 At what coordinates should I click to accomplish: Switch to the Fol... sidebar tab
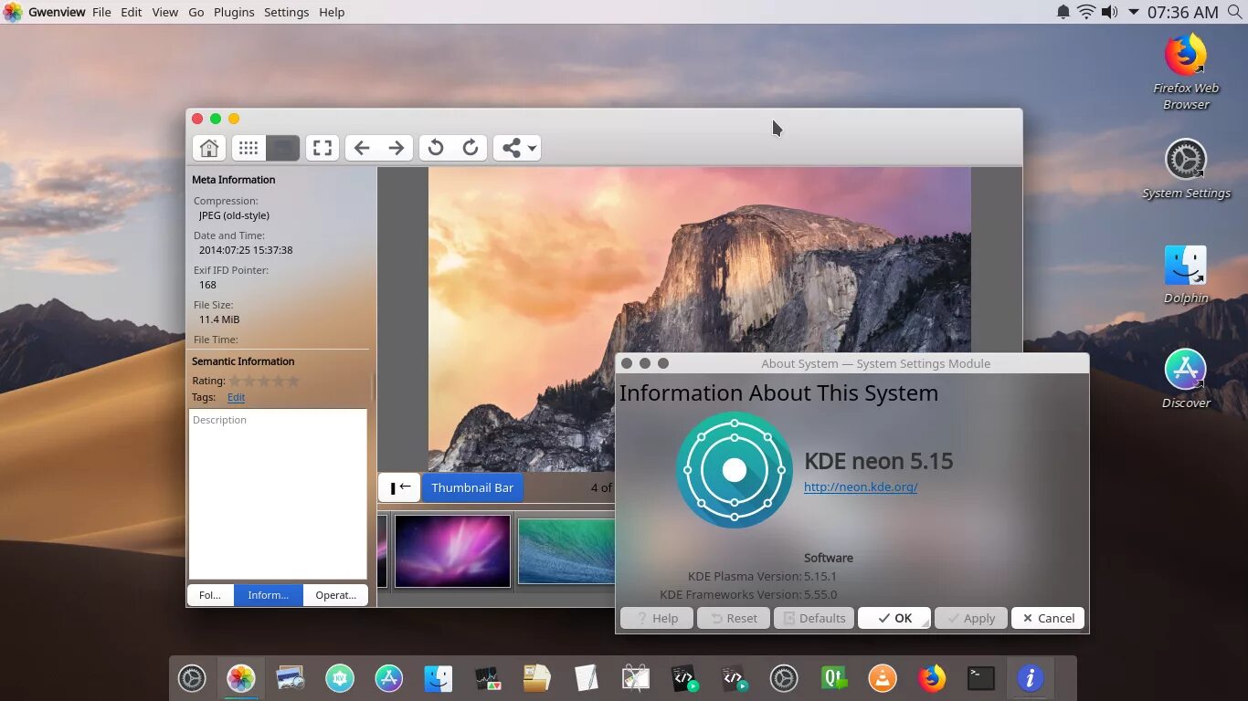pos(210,595)
